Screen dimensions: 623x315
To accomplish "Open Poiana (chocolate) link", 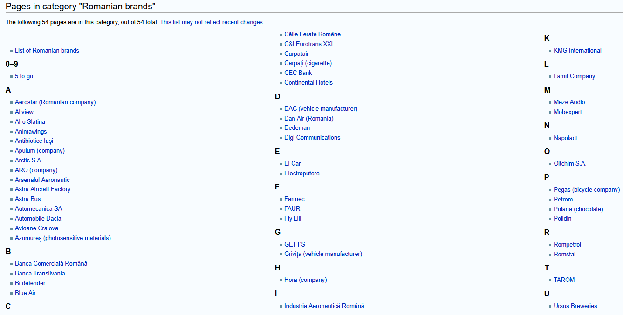I will (578, 209).
